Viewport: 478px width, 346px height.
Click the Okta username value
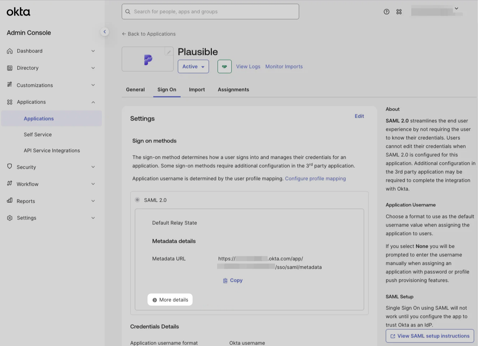coord(247,343)
